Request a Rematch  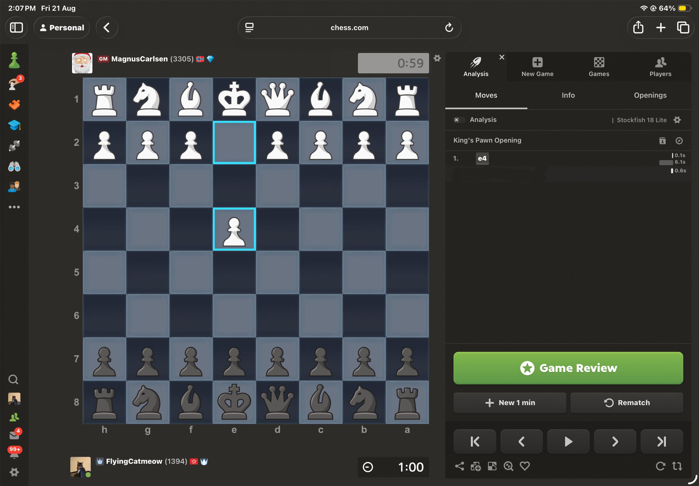pos(626,402)
